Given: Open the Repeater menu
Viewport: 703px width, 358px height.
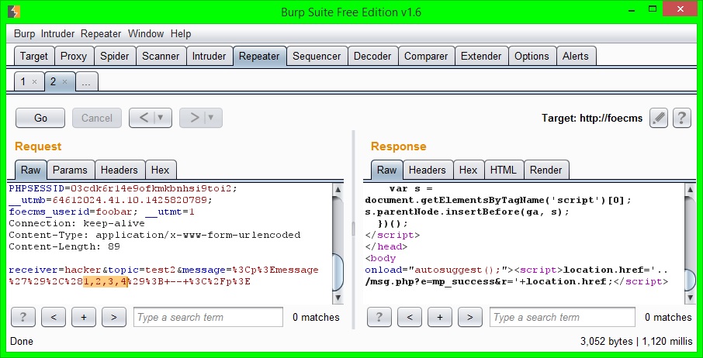Looking at the screenshot, I should (x=101, y=34).
